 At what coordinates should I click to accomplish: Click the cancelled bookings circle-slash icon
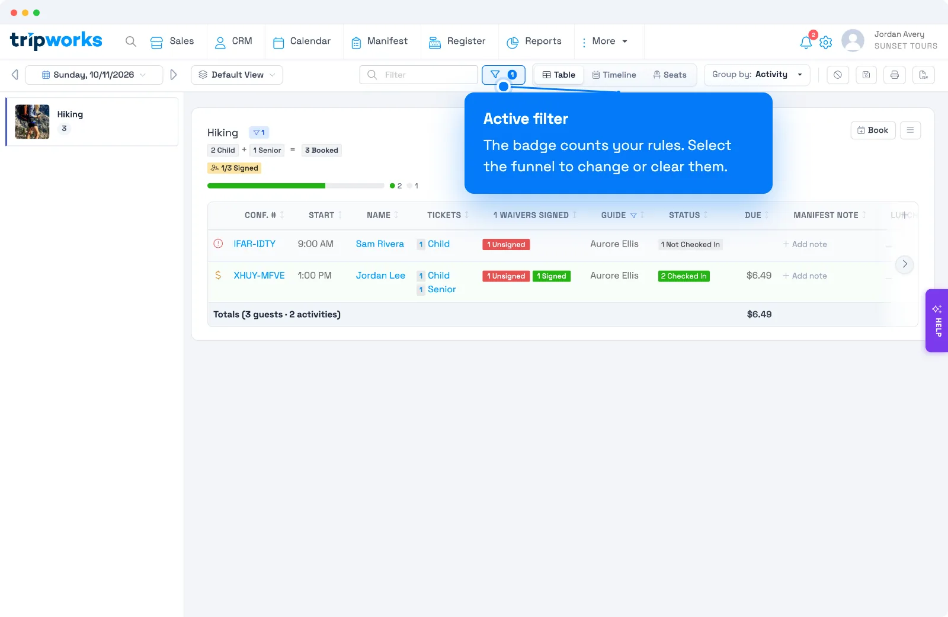838,75
